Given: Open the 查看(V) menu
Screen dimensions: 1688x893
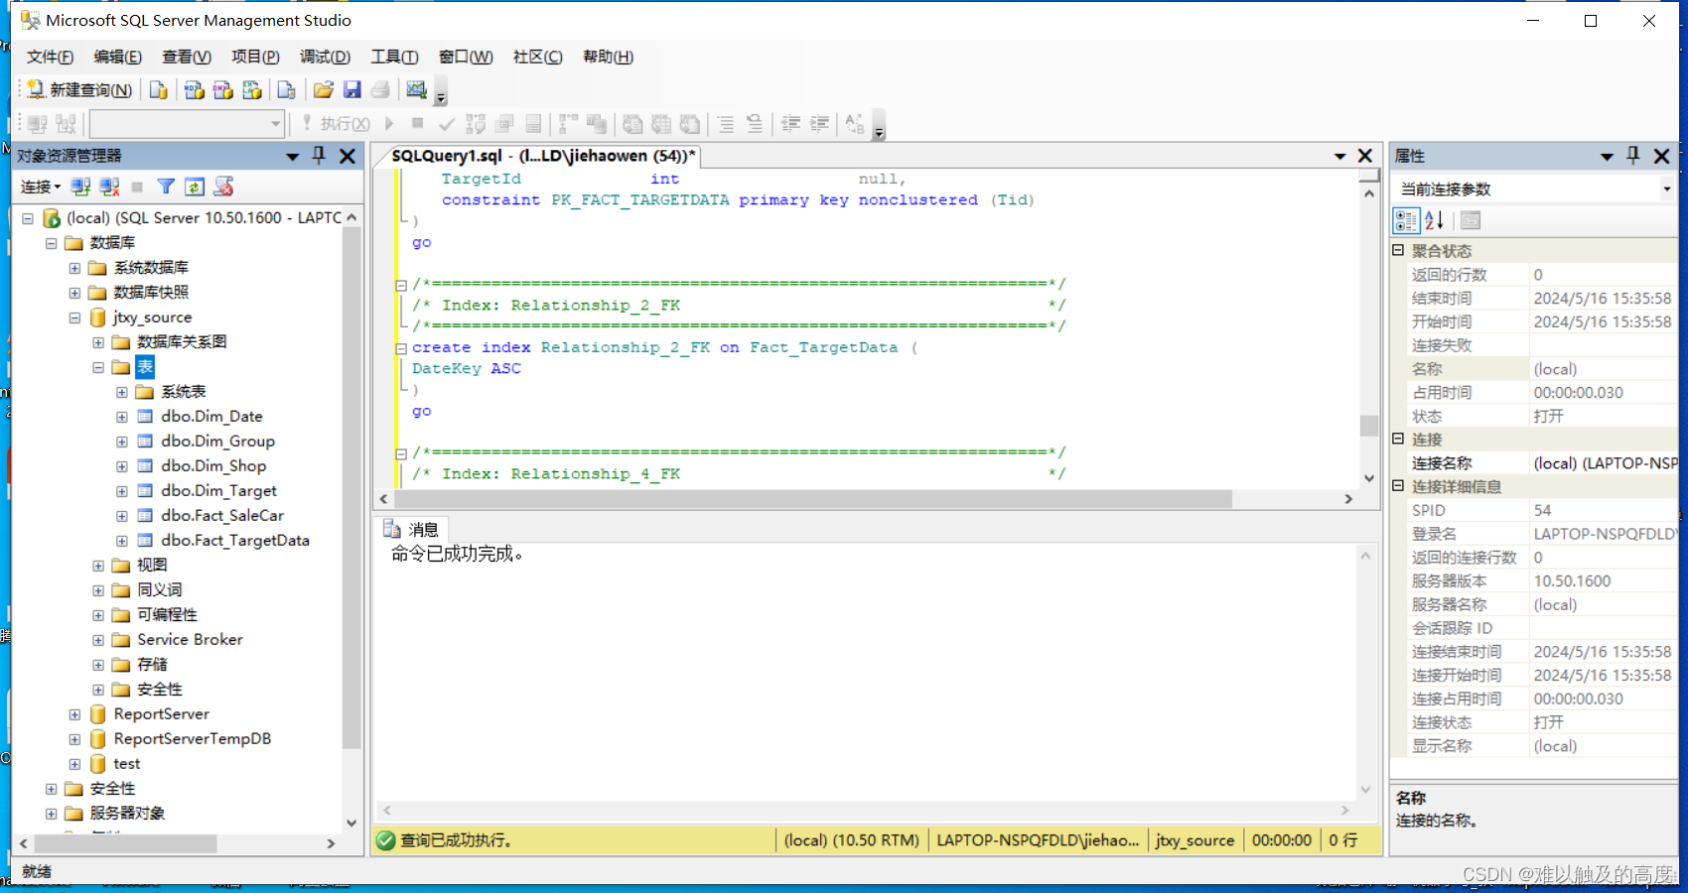Looking at the screenshot, I should (x=187, y=57).
